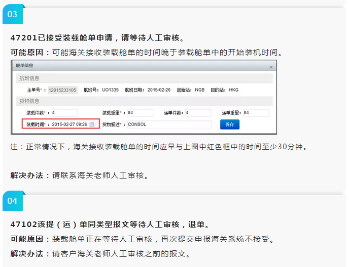Close the 舱单信息 dialog with X

pos(271,67)
